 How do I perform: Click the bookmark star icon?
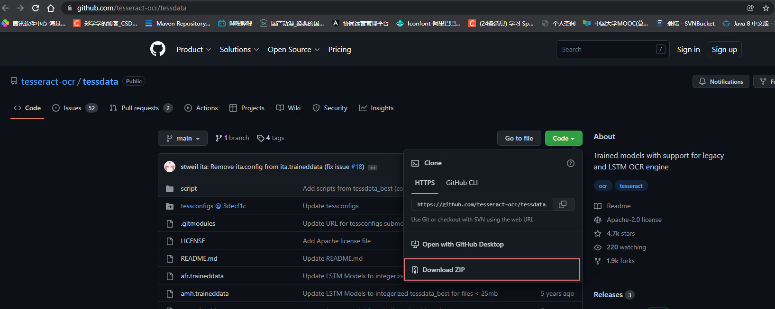coord(766,8)
